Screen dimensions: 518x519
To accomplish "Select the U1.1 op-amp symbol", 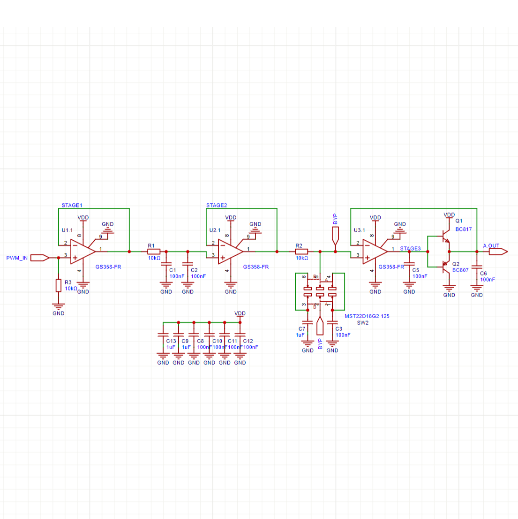I will [x=83, y=252].
